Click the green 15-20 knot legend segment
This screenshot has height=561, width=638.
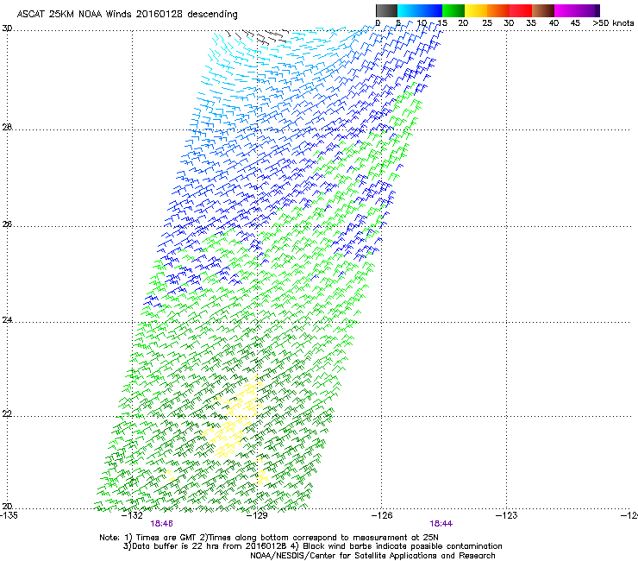453,10
